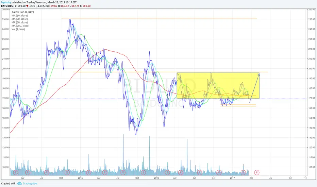Click the earnings E marker right of the 2017 label
This screenshot has width=317, height=187.
tap(243, 172)
